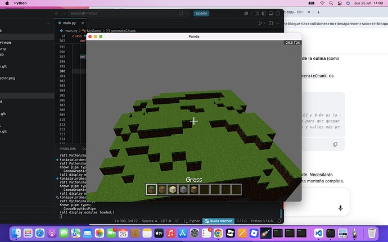Select the stone block hotbar slot
The height and width of the screenshot is (242, 388).
pyautogui.click(x=183, y=189)
